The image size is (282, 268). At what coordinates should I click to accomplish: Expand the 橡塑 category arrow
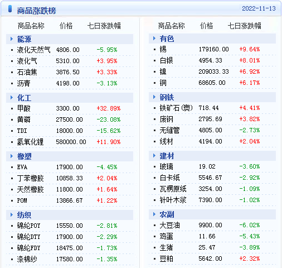12,156
